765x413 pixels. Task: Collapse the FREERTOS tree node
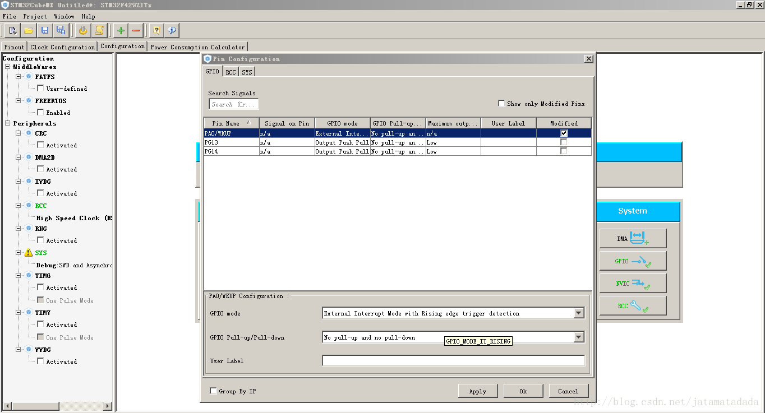point(19,100)
